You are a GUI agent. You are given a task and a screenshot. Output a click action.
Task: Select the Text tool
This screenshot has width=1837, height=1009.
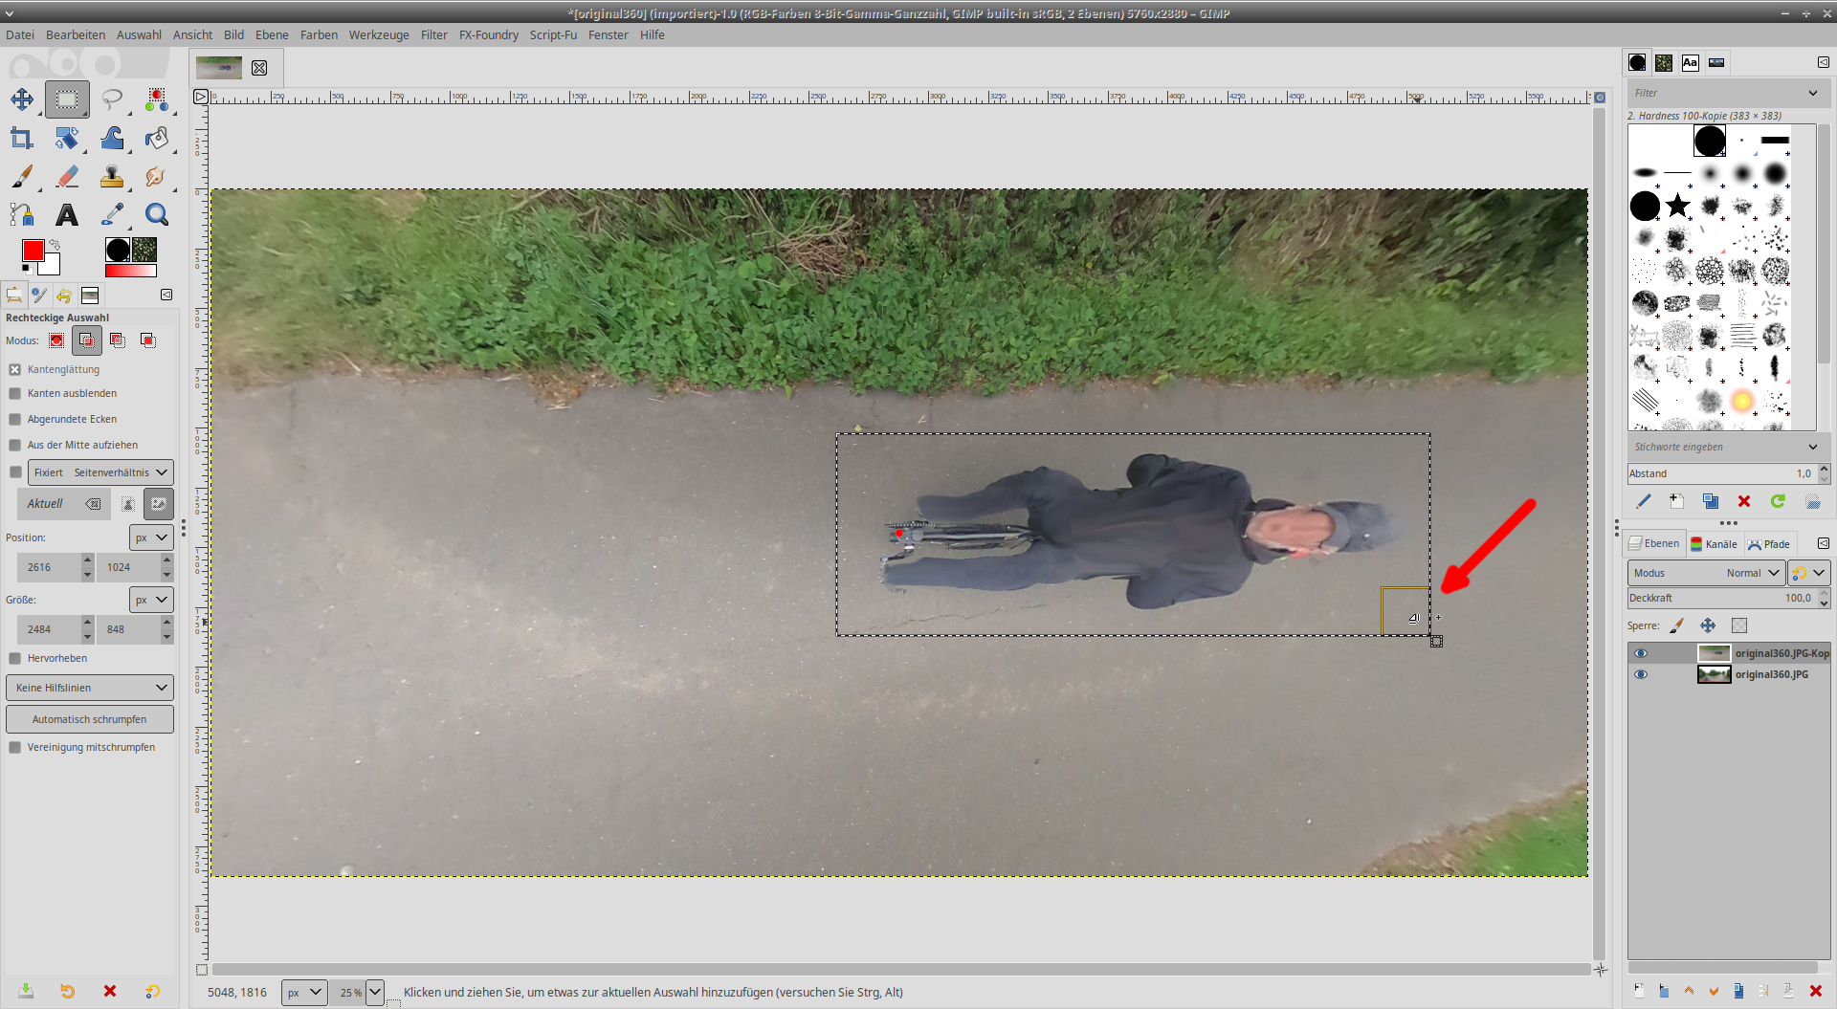(x=66, y=215)
